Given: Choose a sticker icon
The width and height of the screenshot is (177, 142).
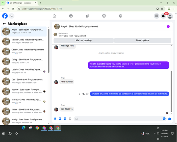Looking at the screenshot, I should [65, 119].
